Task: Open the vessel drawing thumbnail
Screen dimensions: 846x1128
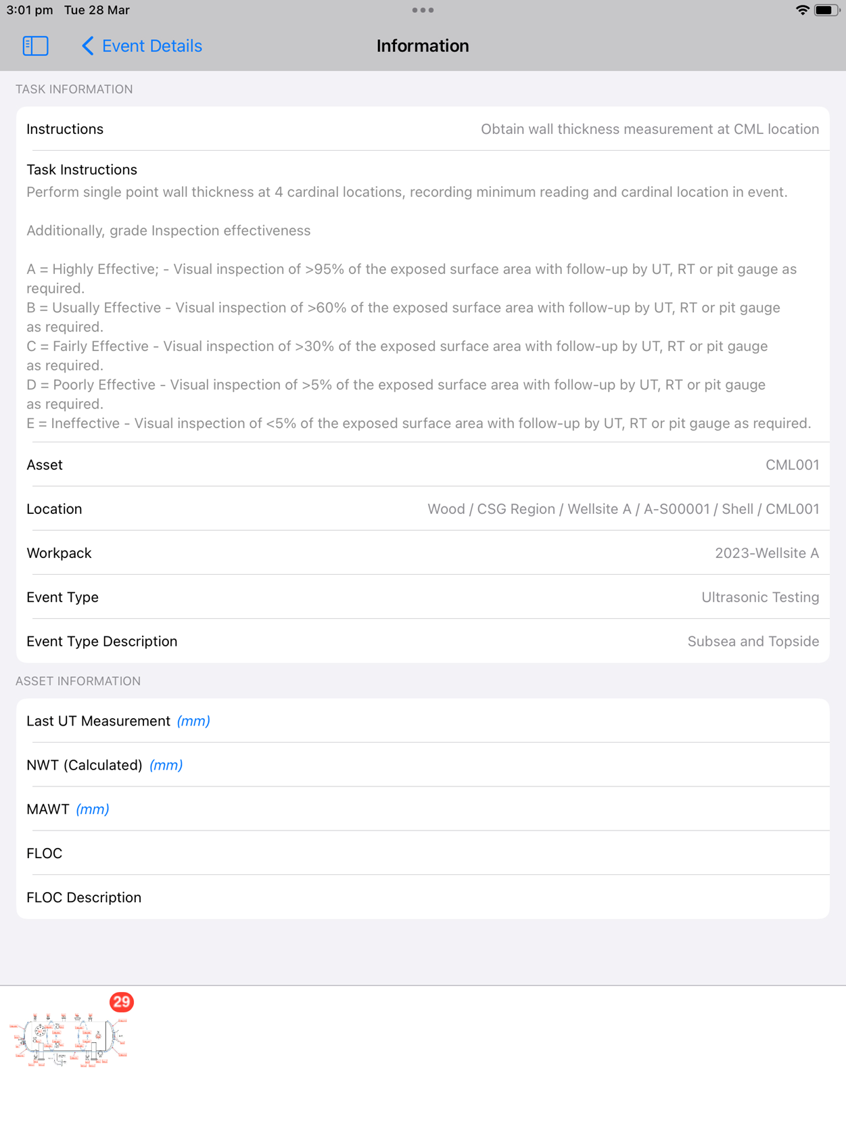Action: 68,1039
